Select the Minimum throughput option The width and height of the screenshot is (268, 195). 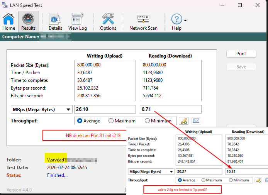point(158,121)
